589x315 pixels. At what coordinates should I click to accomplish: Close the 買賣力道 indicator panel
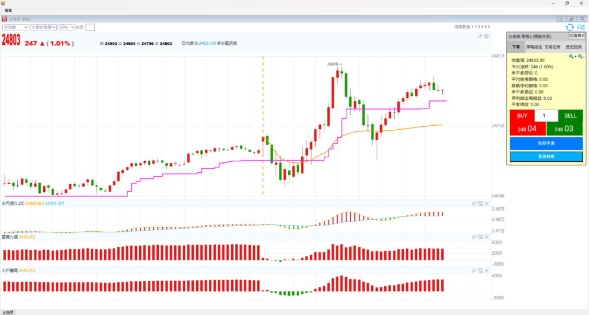pos(487,236)
